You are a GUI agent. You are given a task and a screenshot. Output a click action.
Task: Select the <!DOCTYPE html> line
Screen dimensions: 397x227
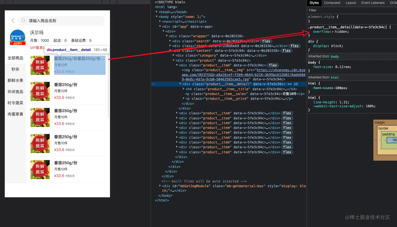point(170,2)
